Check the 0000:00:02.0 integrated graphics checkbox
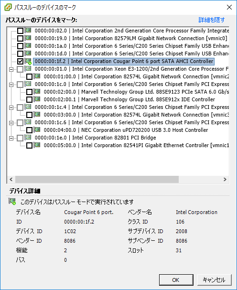The height and width of the screenshot is (290, 237). coord(20,31)
